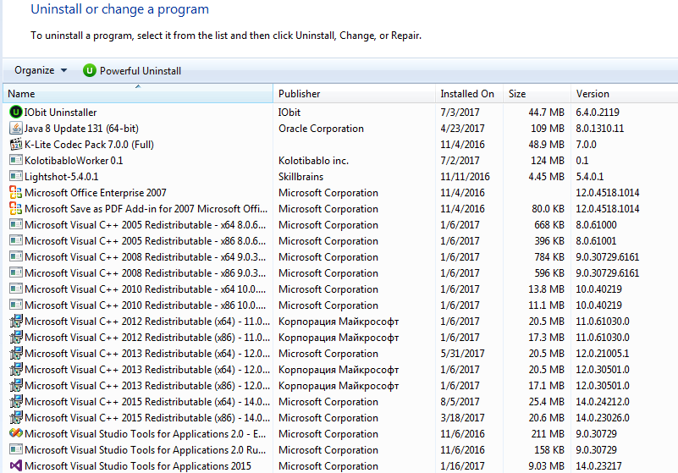
Task: Click Visual Studio Tools for Applications 2.0 - E... icon
Action: point(15,434)
